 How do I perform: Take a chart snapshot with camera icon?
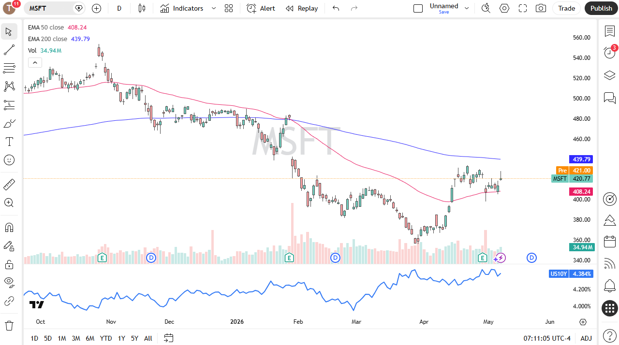point(541,8)
